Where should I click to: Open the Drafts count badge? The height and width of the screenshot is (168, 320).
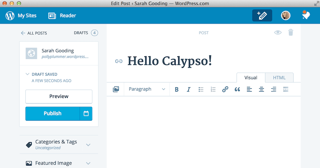[x=95, y=33]
